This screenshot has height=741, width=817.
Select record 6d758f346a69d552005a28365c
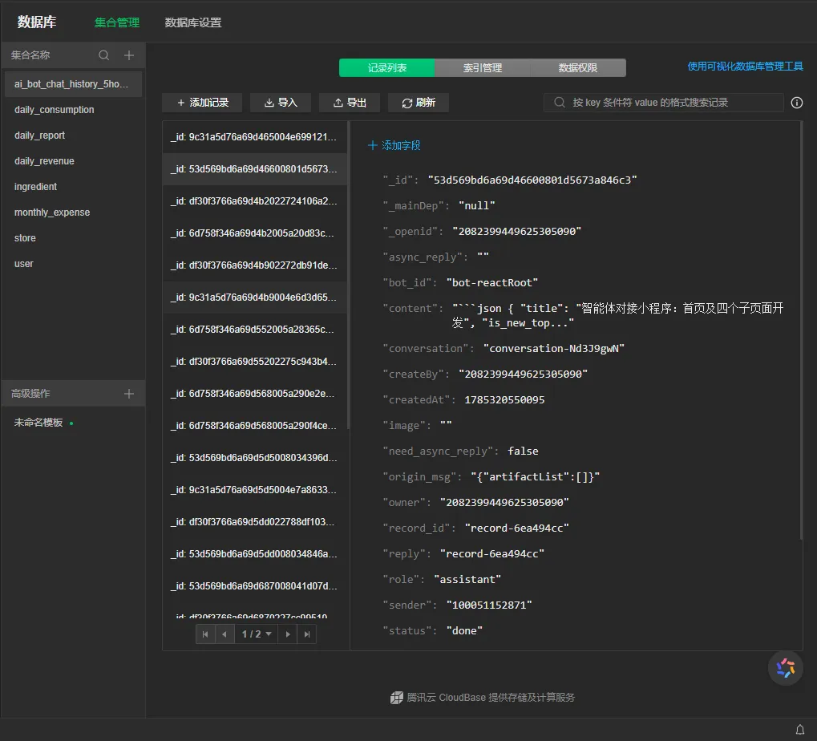(254, 330)
